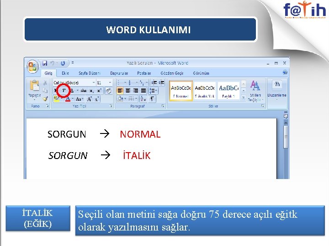Click the Office button orb
Viewport: 329px width, 246px height.
pyautogui.click(x=32, y=67)
